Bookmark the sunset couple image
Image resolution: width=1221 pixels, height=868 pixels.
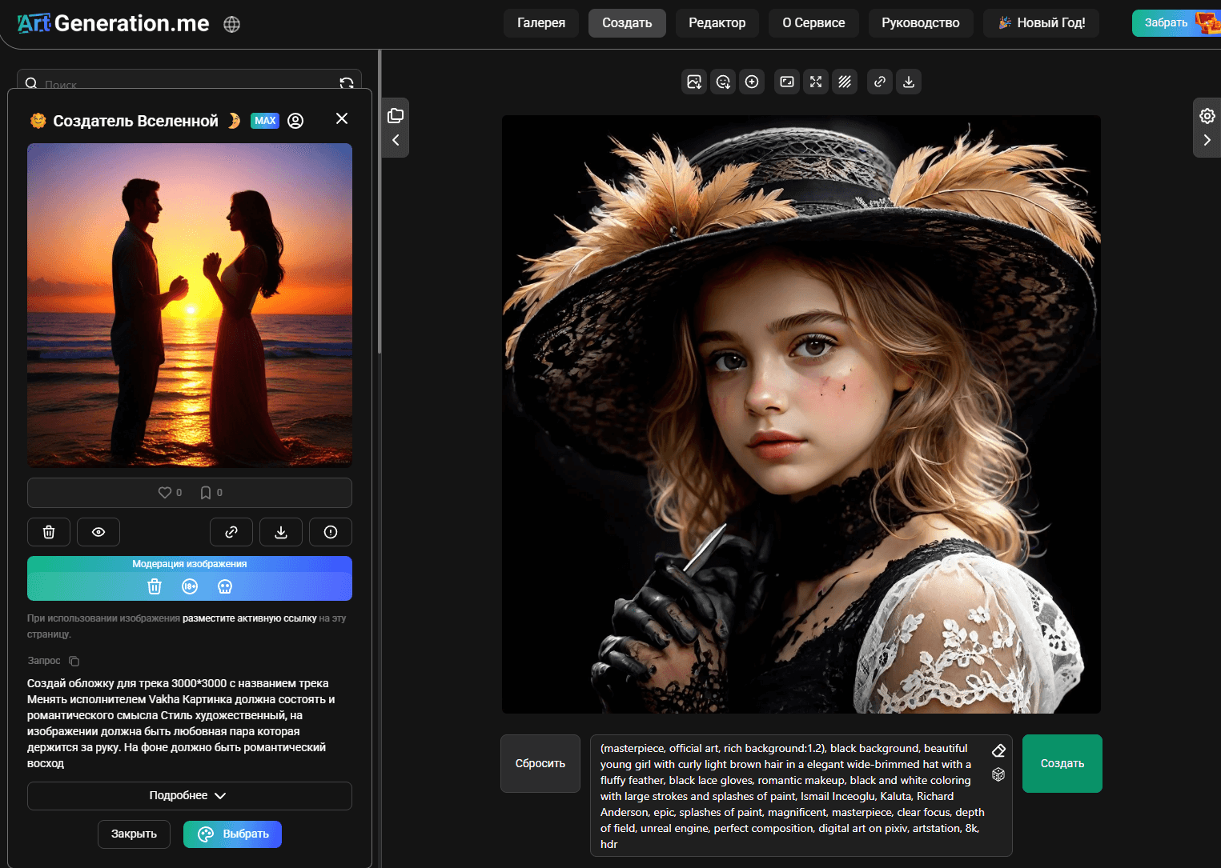coord(206,493)
